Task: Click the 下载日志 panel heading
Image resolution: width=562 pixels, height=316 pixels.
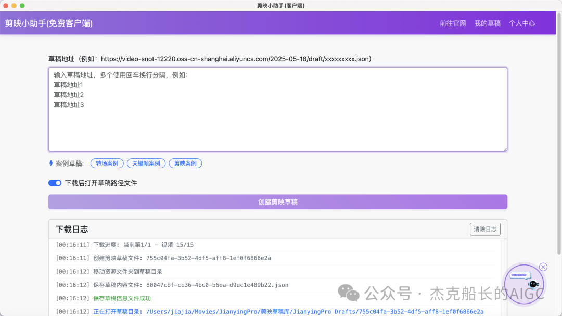Action: pos(72,230)
